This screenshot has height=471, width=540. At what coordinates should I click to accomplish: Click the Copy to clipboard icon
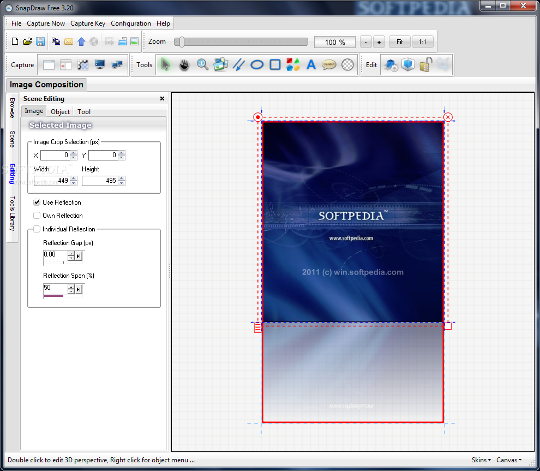pyautogui.click(x=56, y=41)
